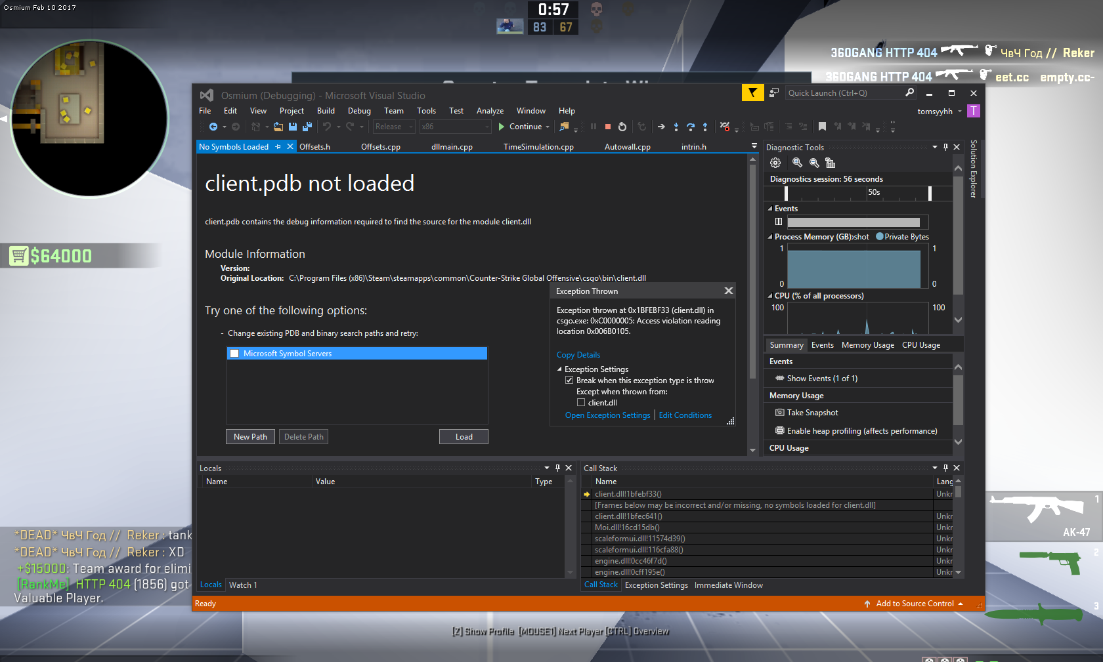Open the document tabs overflow dropdown

click(x=754, y=146)
